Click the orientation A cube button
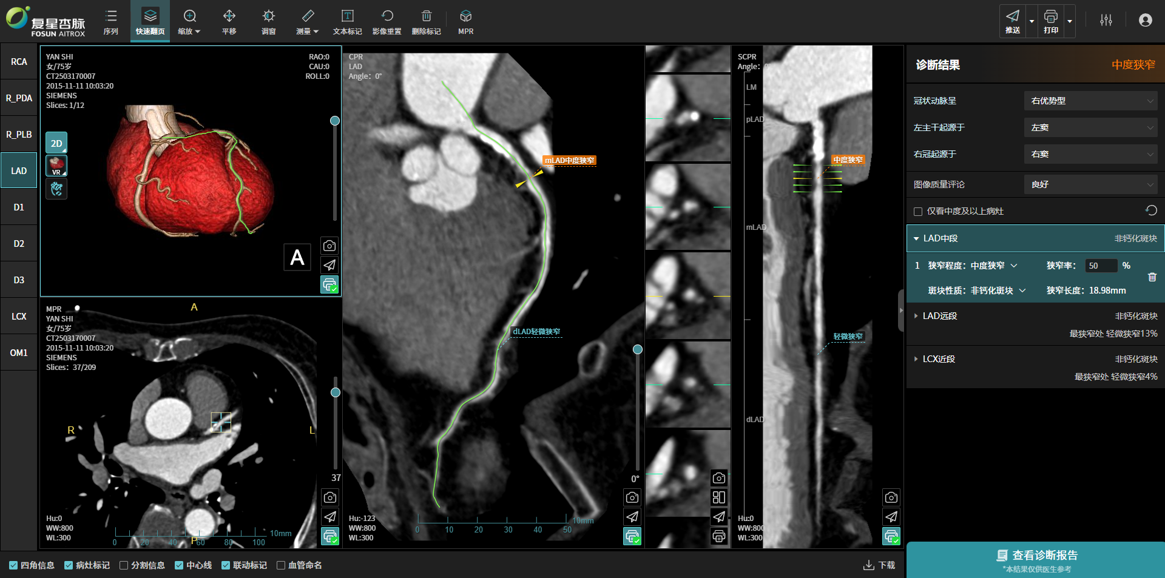Image resolution: width=1165 pixels, height=578 pixels. [297, 257]
